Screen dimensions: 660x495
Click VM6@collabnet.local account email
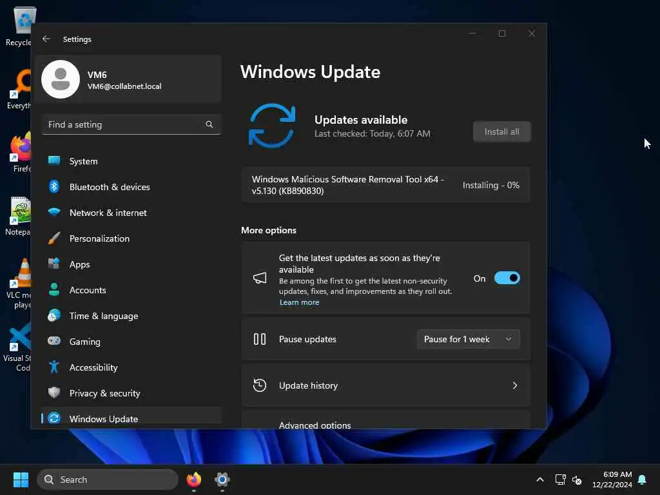click(x=124, y=86)
